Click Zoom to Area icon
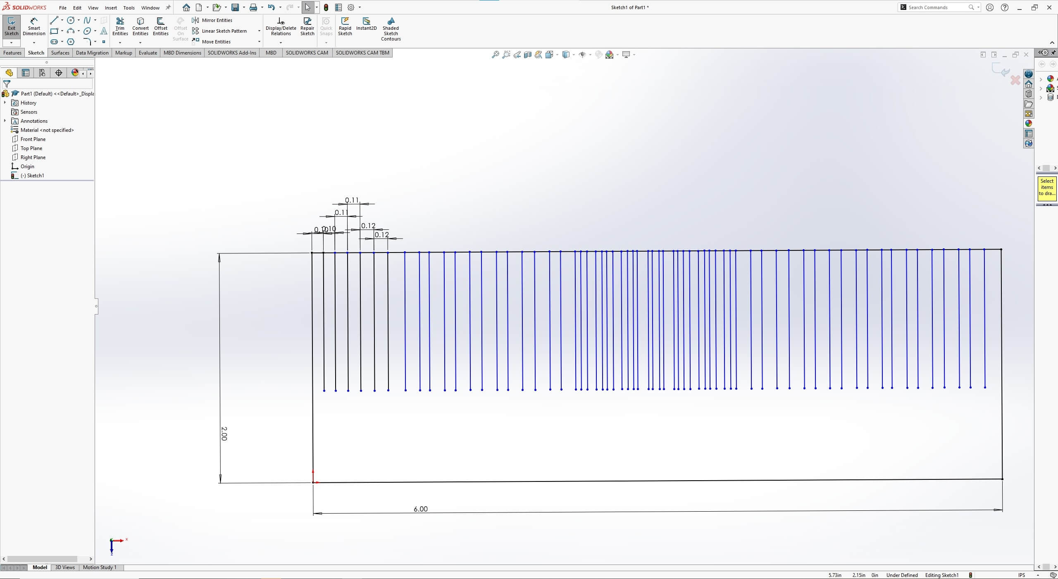1058x579 pixels. click(x=506, y=55)
